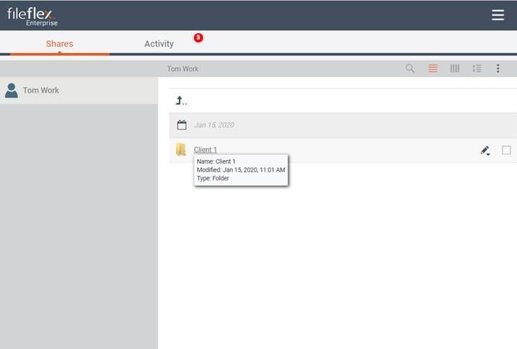The width and height of the screenshot is (517, 349).
Task: Click the FileFlex Enterprise logo
Action: pyautogui.click(x=33, y=16)
